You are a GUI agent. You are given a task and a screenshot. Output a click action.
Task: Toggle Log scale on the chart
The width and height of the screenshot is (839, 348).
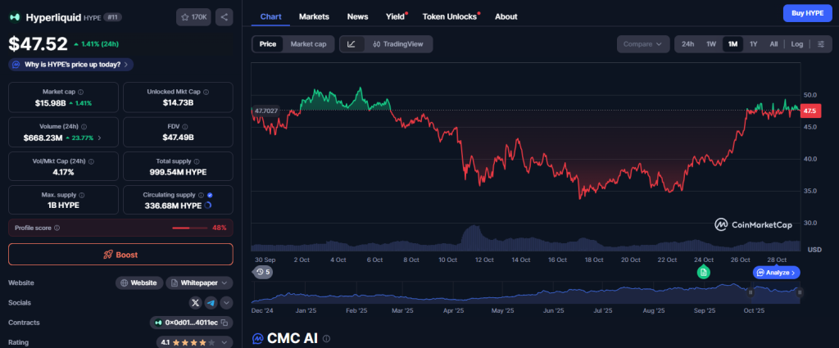coord(796,44)
